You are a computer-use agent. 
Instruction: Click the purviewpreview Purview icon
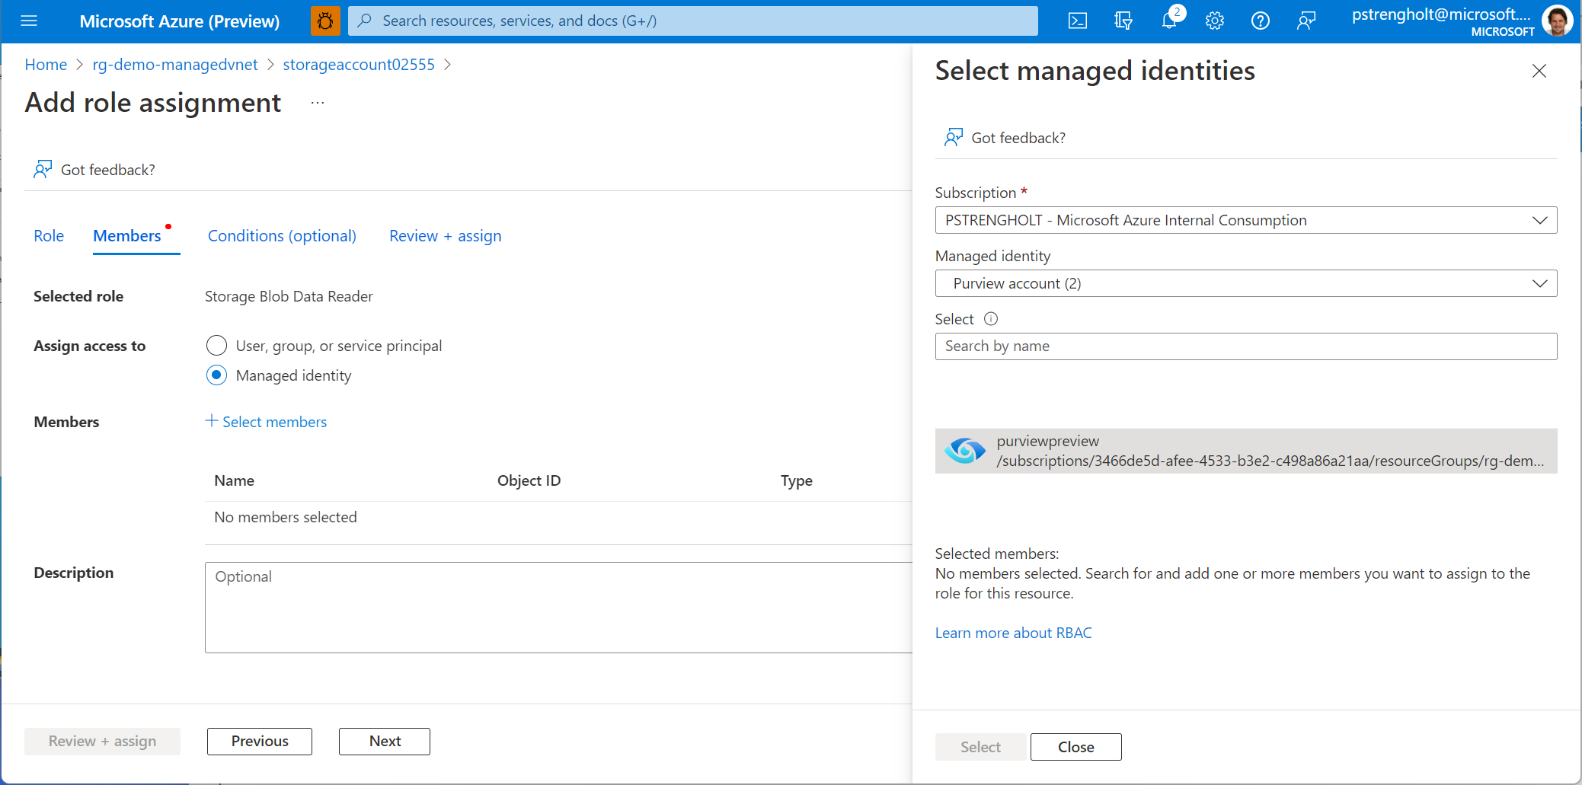coord(965,451)
